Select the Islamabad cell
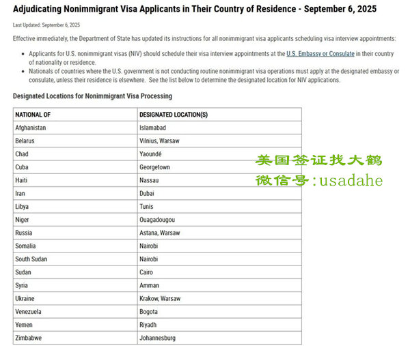 219,128
